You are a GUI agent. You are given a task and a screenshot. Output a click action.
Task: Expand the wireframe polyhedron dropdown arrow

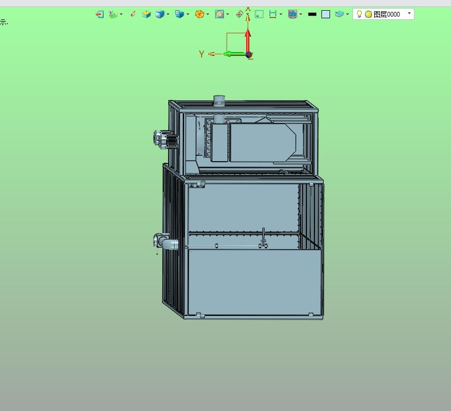(207, 14)
